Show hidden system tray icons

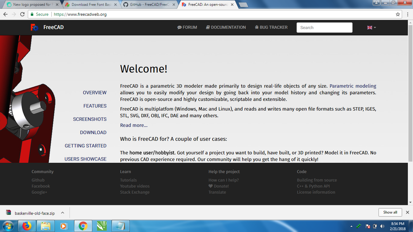[351, 226]
